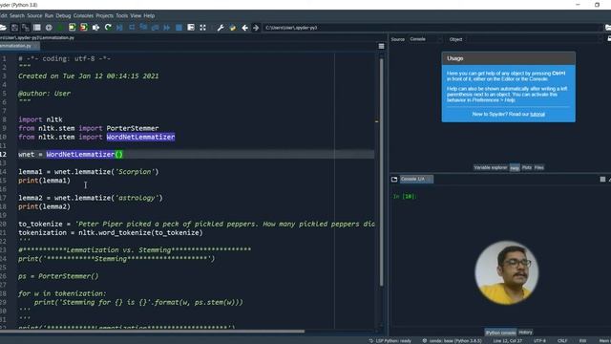Run the file with green play icon
611x344 pixels.
60,28
